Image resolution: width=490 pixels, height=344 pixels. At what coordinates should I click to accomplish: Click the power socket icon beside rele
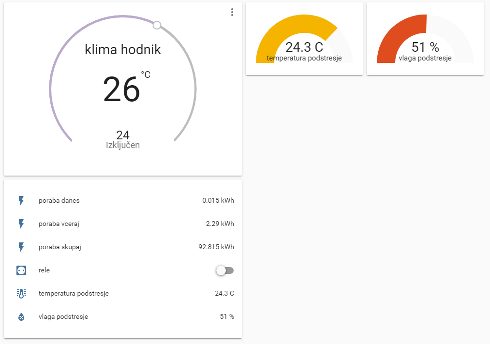[21, 270]
